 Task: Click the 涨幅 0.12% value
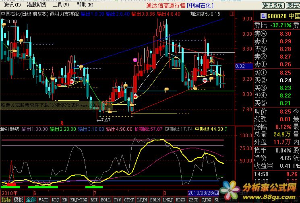pyautogui.click(x=283, y=127)
